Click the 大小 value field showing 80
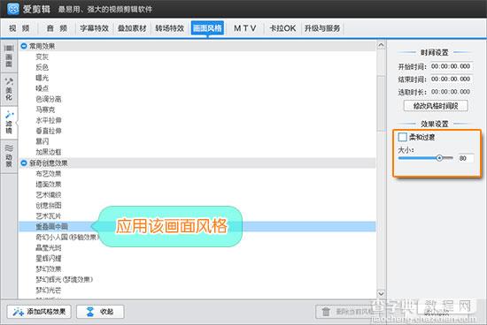The width and height of the screenshot is (487, 325). click(466, 158)
